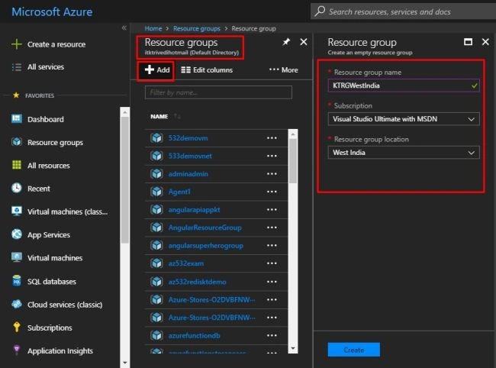The height and width of the screenshot is (368, 496).
Task: Click the Microsoft Azure logo text
Action: point(52,11)
